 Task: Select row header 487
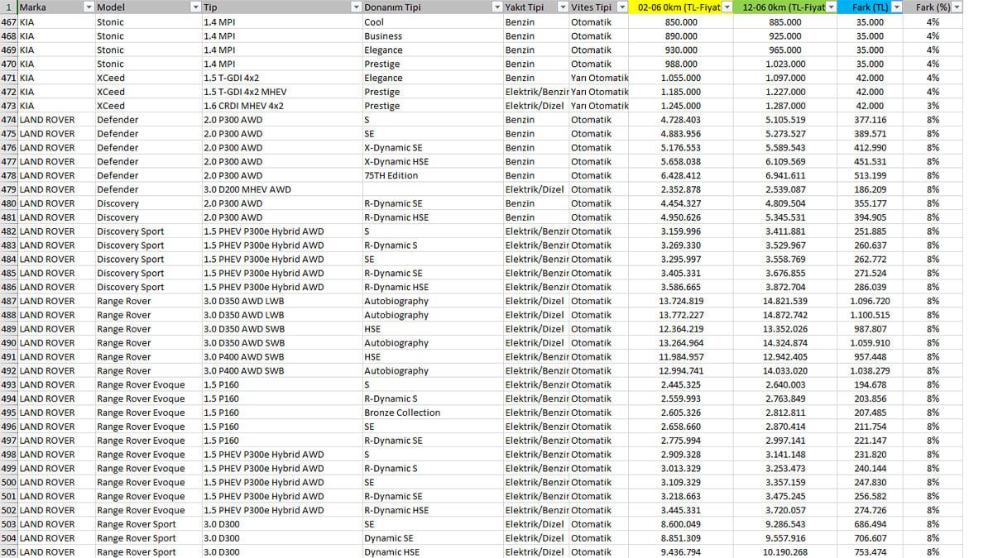pyautogui.click(x=8, y=301)
